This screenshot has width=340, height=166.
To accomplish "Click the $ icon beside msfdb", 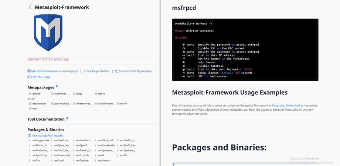I will 117,155.
